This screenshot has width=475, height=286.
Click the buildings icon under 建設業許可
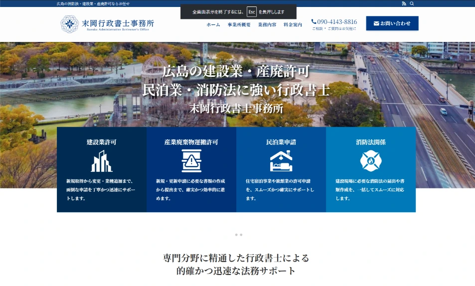point(102,161)
